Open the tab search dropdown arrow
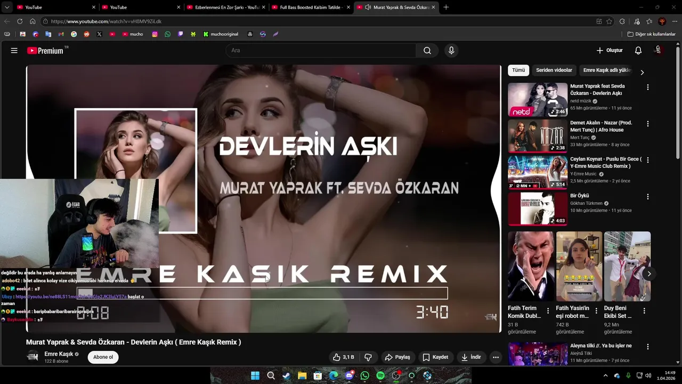The image size is (682, 384). point(6,7)
